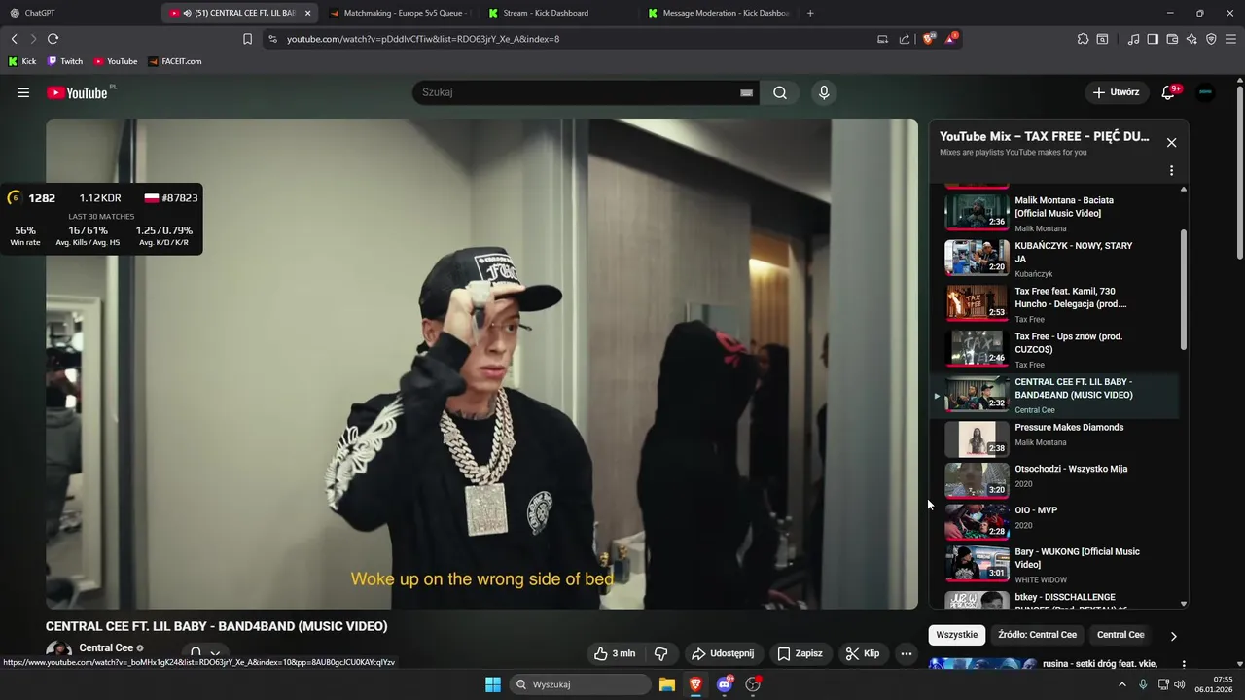Open the browser extensions puzzle icon
This screenshot has height=700, width=1245.
pyautogui.click(x=1083, y=39)
